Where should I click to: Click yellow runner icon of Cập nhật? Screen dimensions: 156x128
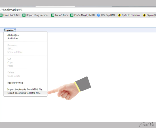point(144,15)
